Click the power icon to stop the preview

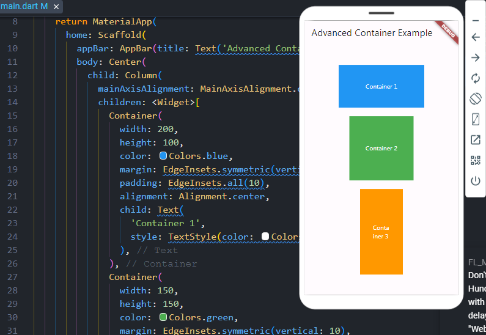pos(476,181)
